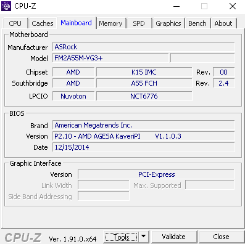Click the chipset Rev. 00 value
This screenshot has width=245, height=244.
224,72
